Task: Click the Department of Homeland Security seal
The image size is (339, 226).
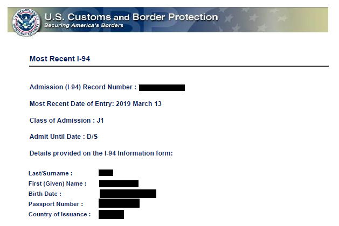Action: [25, 20]
